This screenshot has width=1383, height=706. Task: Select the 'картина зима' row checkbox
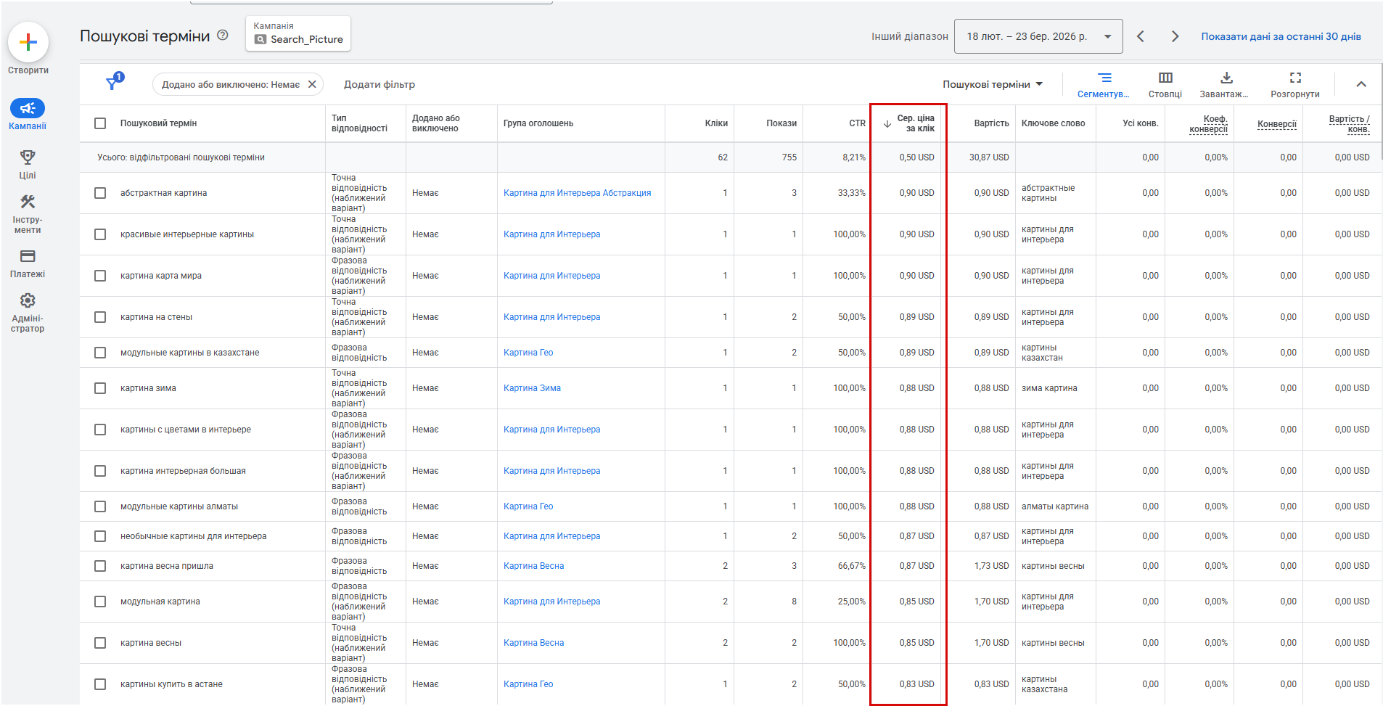pyautogui.click(x=100, y=388)
